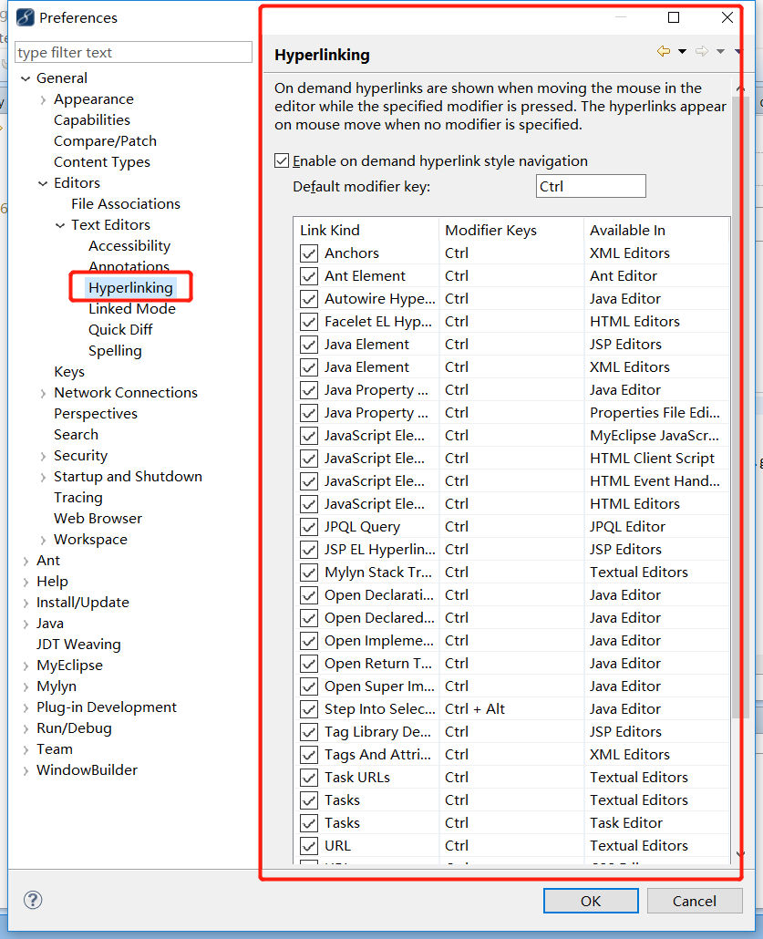Toggle the Open Return T... checkbox

pyautogui.click(x=309, y=664)
